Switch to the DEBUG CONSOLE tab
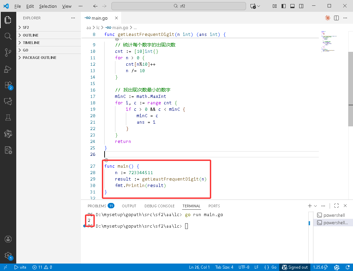This screenshot has height=271, width=353. click(x=159, y=206)
